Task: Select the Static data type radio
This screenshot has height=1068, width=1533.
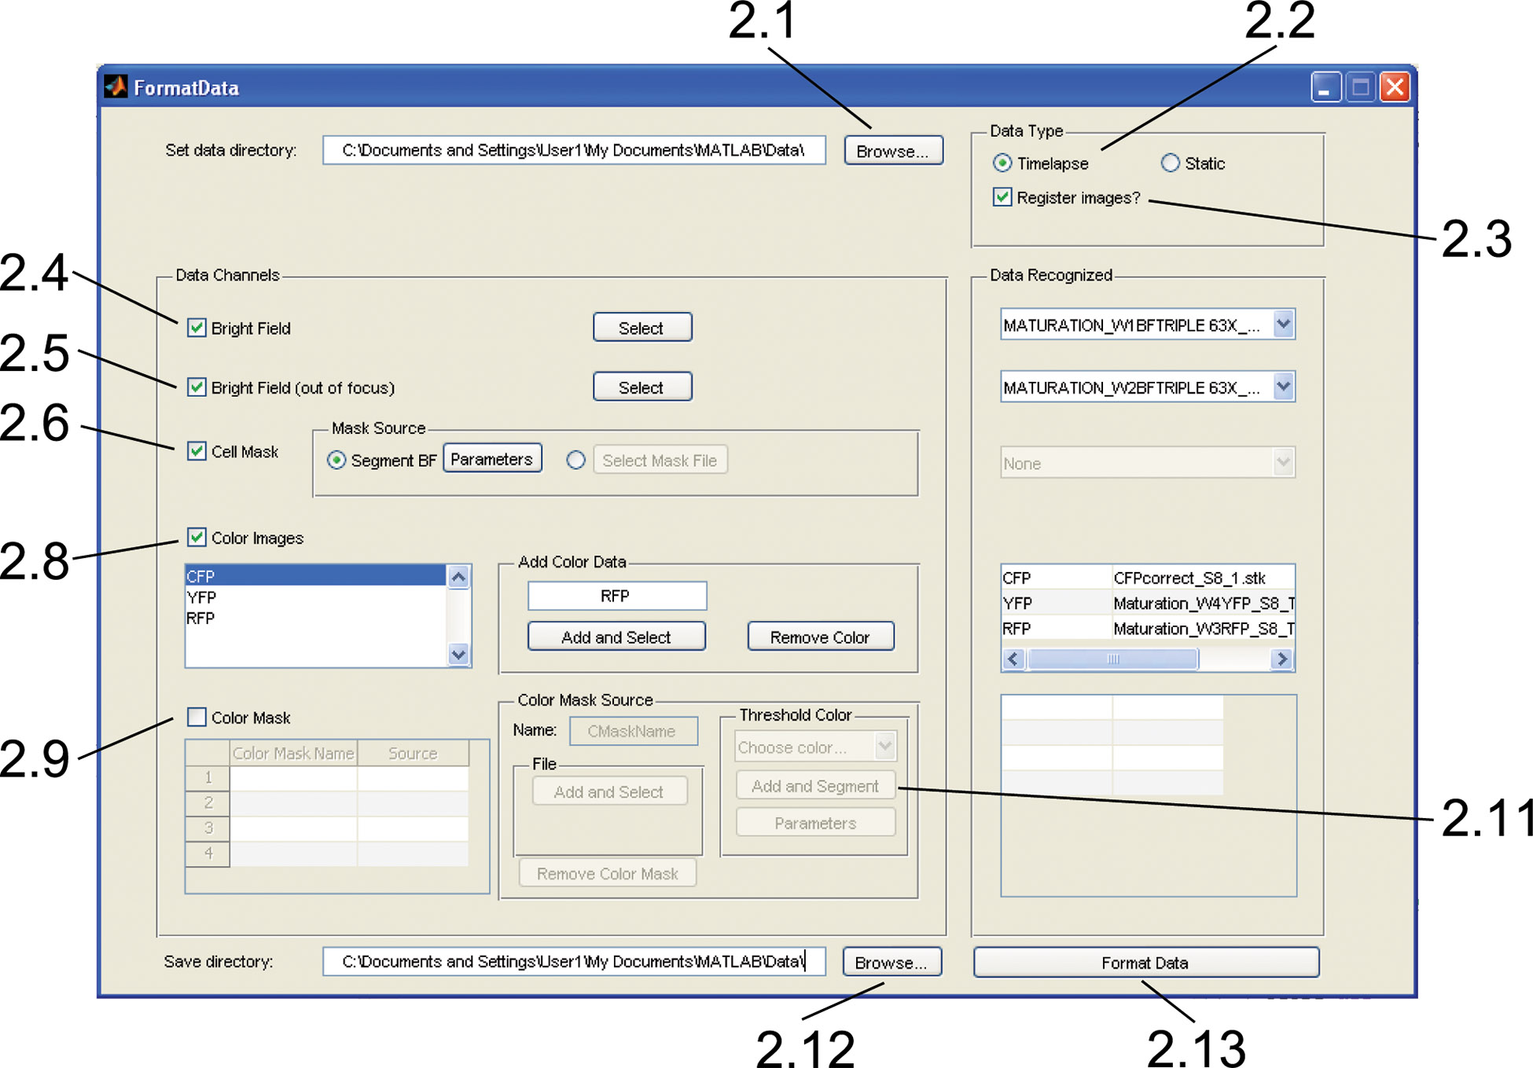Action: tap(1170, 163)
